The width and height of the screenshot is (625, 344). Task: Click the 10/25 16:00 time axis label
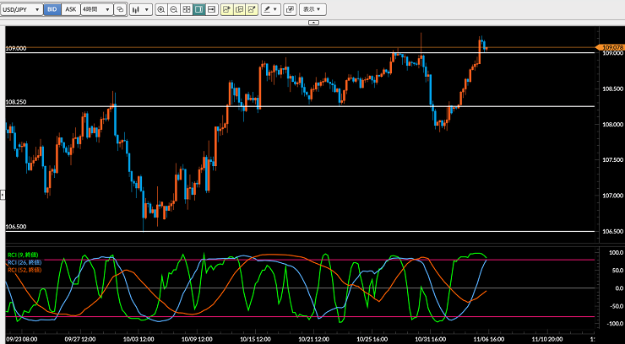click(373, 339)
